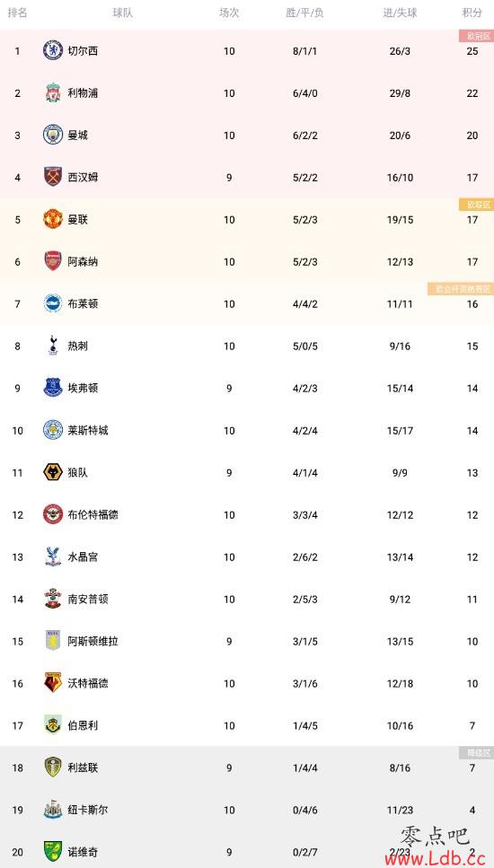Select the 胜/平/负 column header
Screen dimensions: 494x868
point(305,13)
